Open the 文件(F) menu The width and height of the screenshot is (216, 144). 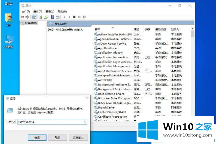[x=26, y=11]
